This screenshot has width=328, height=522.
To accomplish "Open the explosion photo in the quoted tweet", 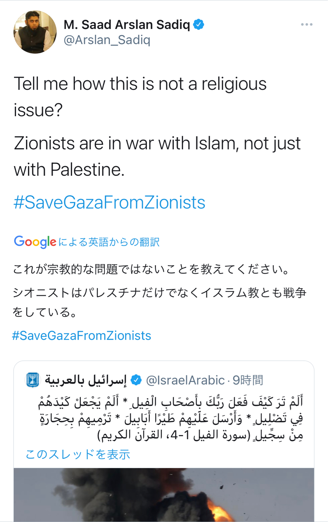I will (x=164, y=495).
